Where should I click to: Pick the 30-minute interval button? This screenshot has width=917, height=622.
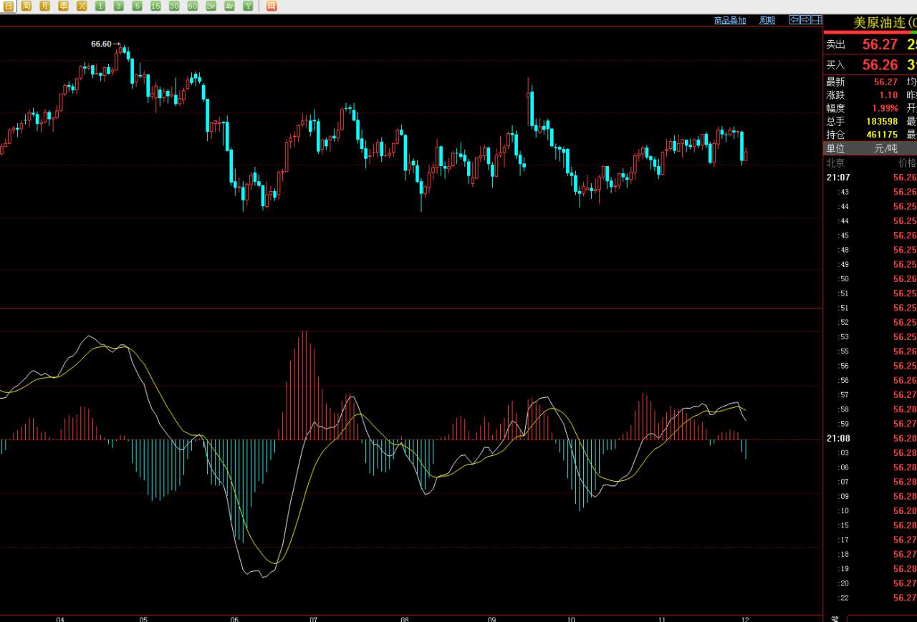click(174, 6)
